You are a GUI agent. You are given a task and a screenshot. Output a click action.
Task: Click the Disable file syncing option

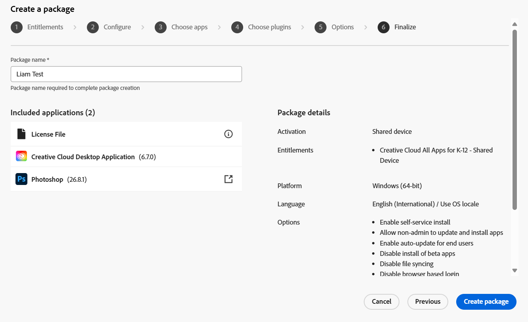coord(407,264)
